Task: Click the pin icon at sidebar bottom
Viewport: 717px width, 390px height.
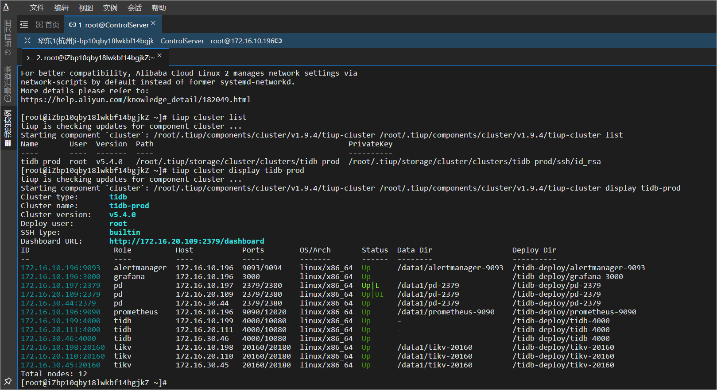Action: pyautogui.click(x=8, y=381)
